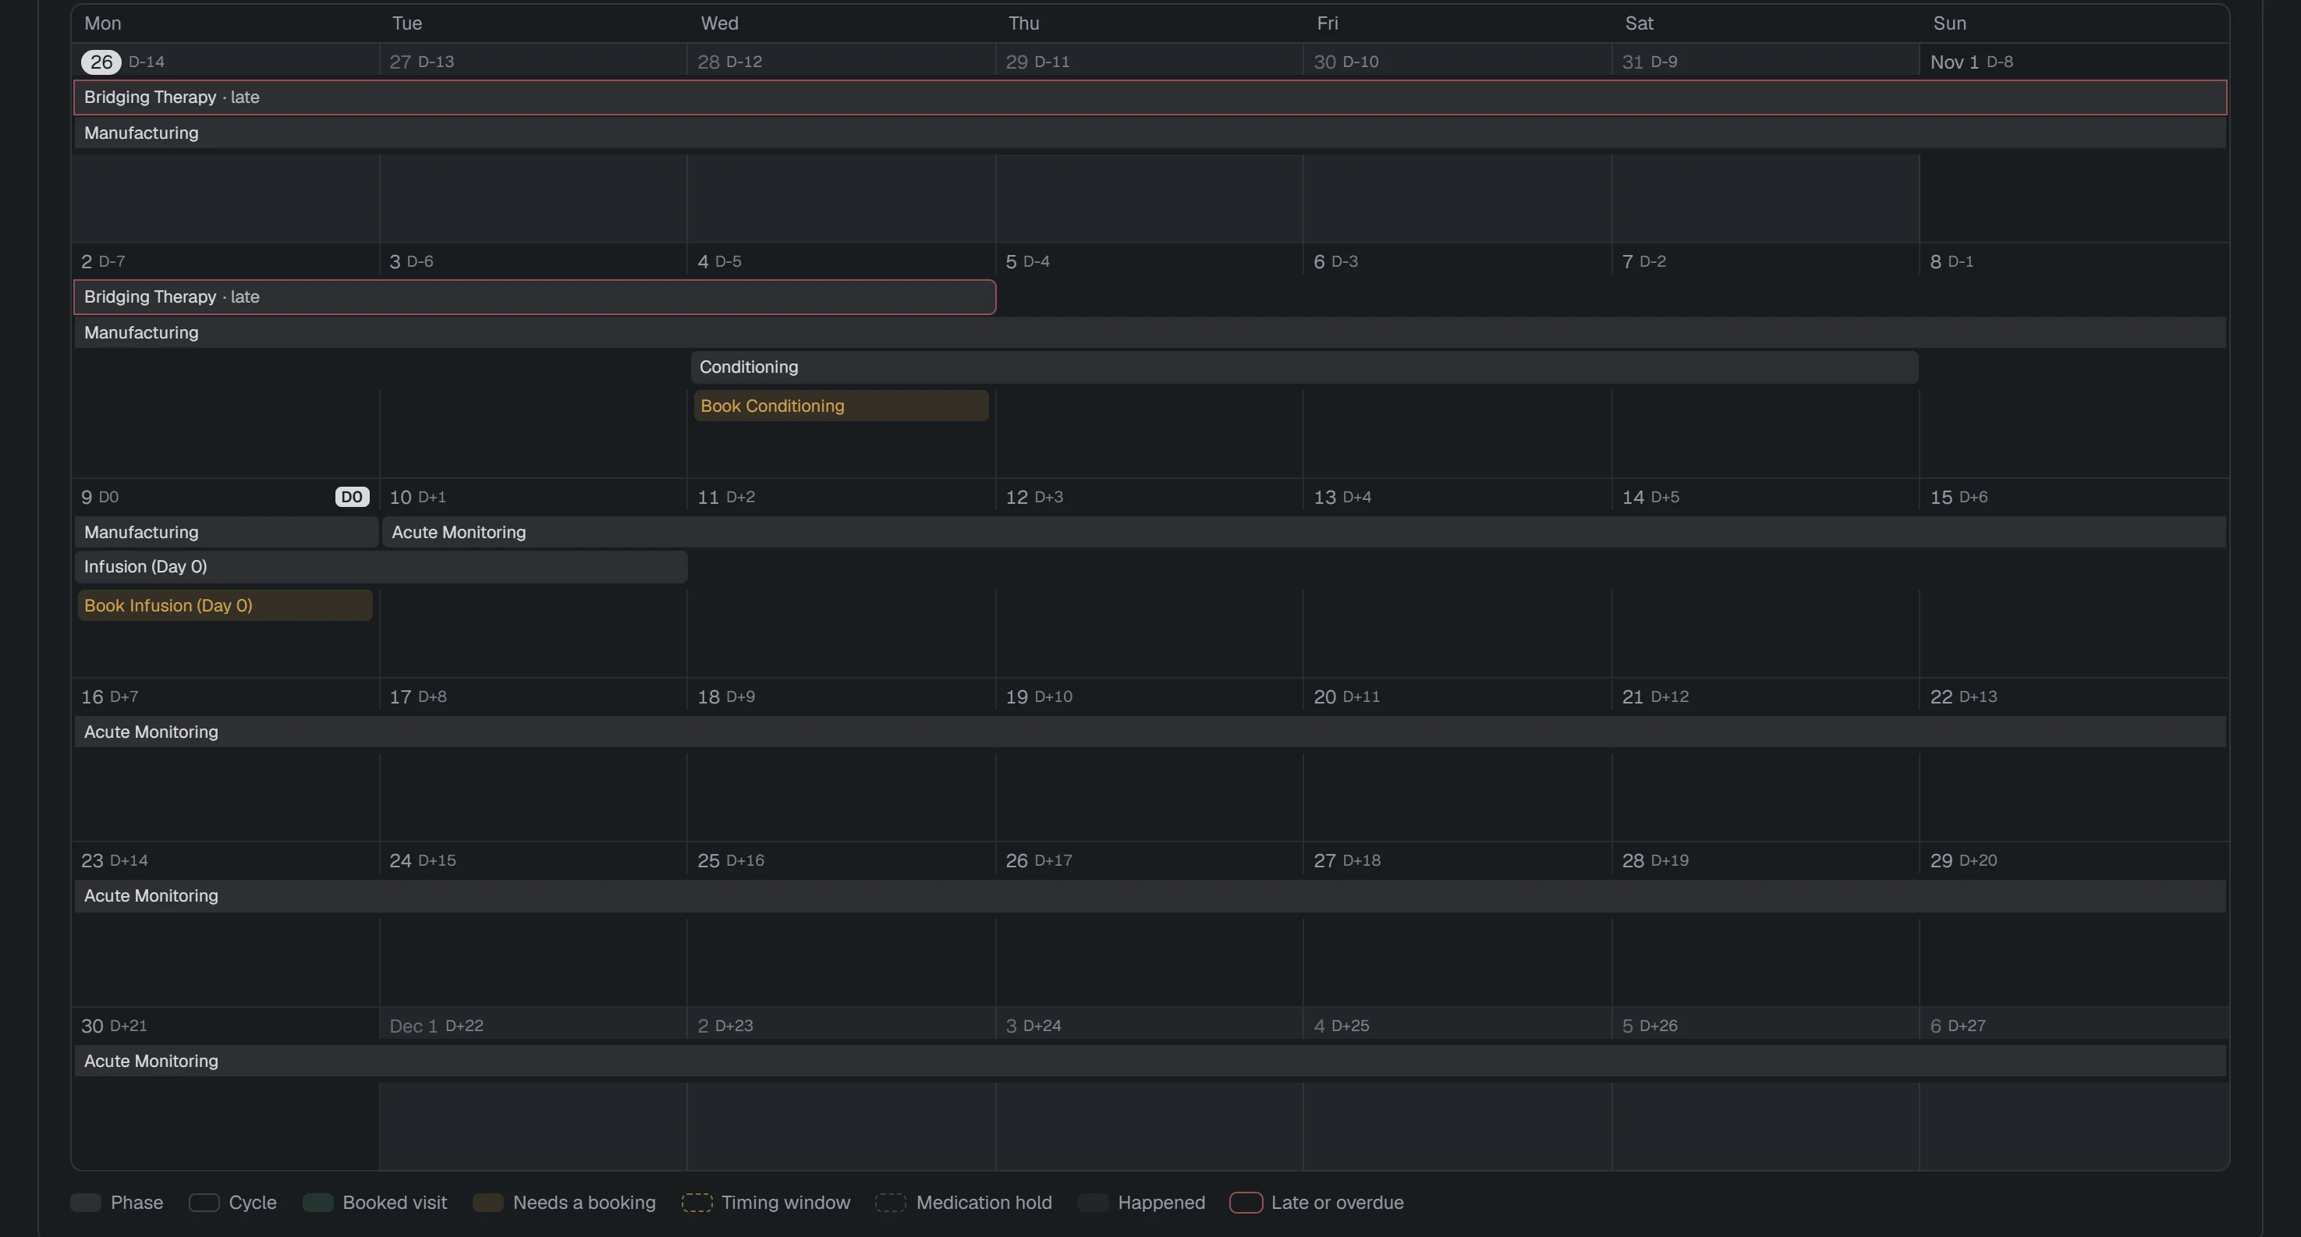Click date 27 D+18 header
Image resolution: width=2301 pixels, height=1237 pixels.
(x=1347, y=860)
